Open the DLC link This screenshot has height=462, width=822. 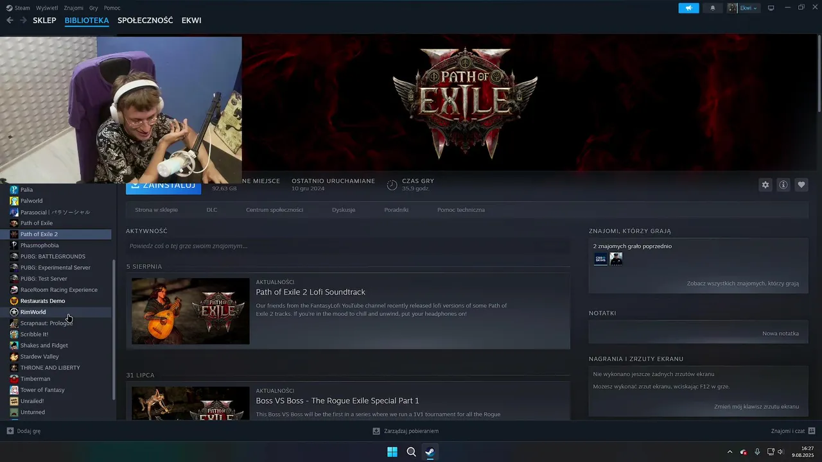pyautogui.click(x=212, y=210)
